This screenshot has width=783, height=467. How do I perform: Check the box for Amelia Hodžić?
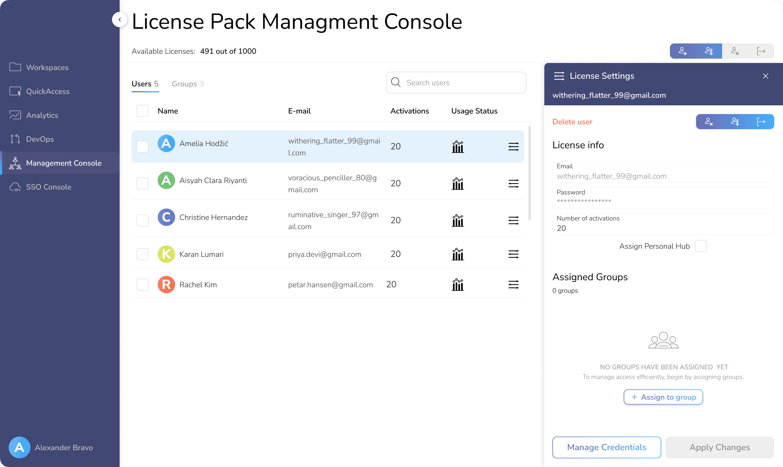(x=142, y=146)
